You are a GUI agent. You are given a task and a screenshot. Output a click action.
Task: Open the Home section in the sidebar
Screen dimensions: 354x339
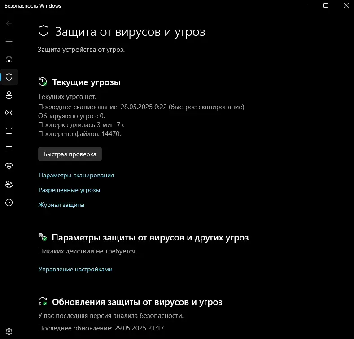point(9,59)
